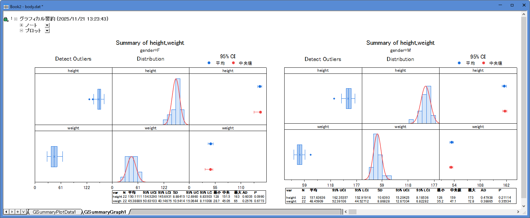The width and height of the screenshot is (530, 218).
Task: Open the dropdown arrow next to ノート
Action: click(47, 25)
